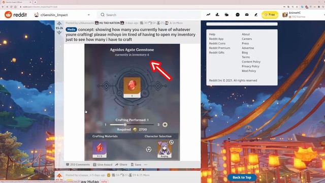Open the Careers footer link
Image resolution: width=325 pixels, height=183 pixels.
click(x=247, y=39)
